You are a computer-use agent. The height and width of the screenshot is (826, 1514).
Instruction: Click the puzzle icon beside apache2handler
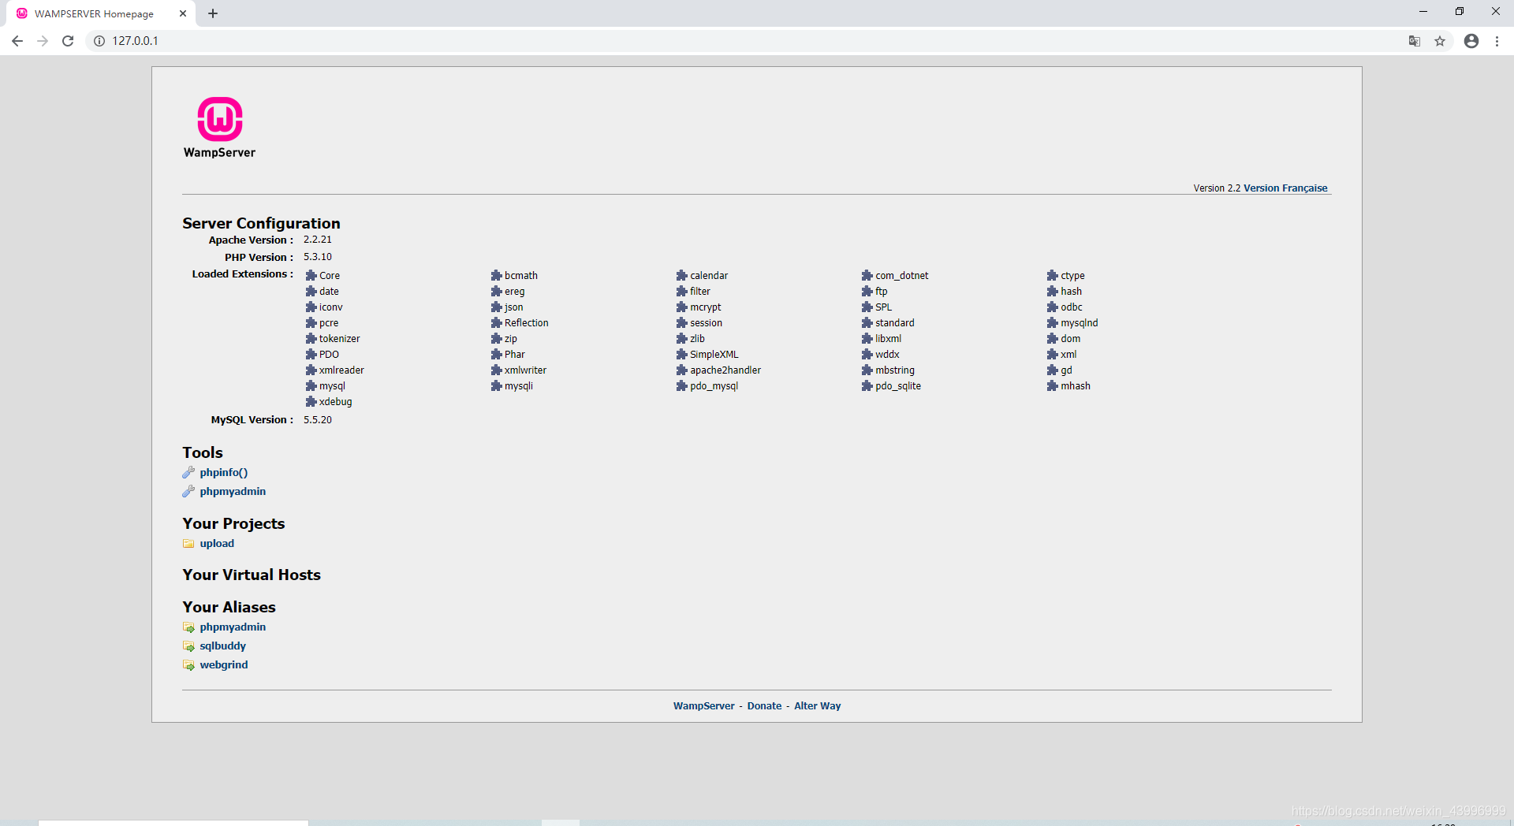point(681,370)
